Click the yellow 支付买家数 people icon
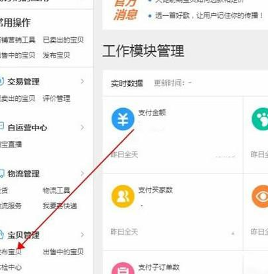Image resolution: width=268 pixels, height=274 pixels. [123, 196]
